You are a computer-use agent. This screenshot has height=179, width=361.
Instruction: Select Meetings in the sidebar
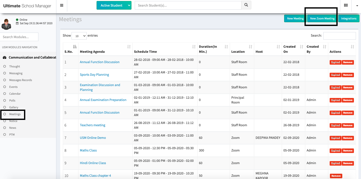(x=15, y=114)
